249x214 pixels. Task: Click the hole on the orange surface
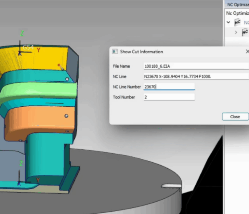pos(67,116)
